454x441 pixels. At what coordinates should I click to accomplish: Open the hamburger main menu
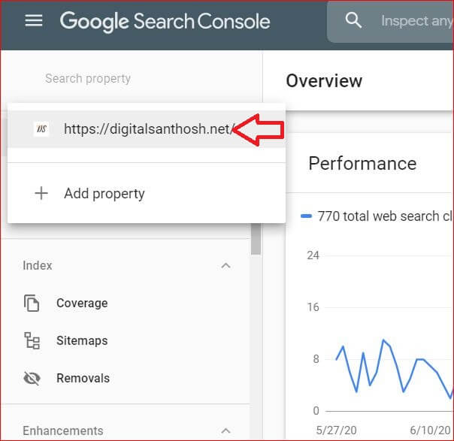(34, 20)
